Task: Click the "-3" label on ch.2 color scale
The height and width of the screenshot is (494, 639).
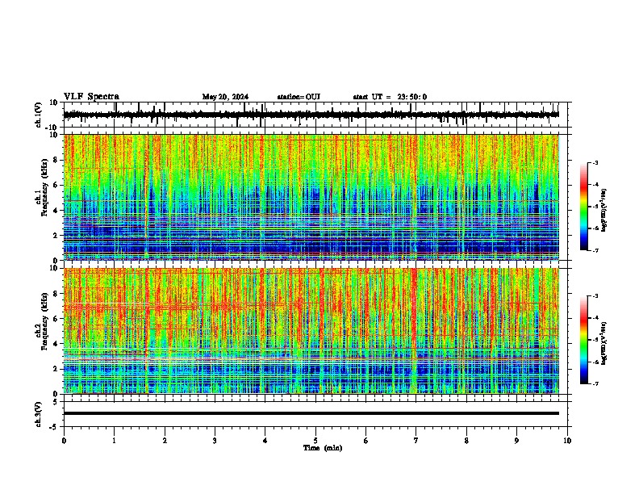Action: (x=595, y=296)
